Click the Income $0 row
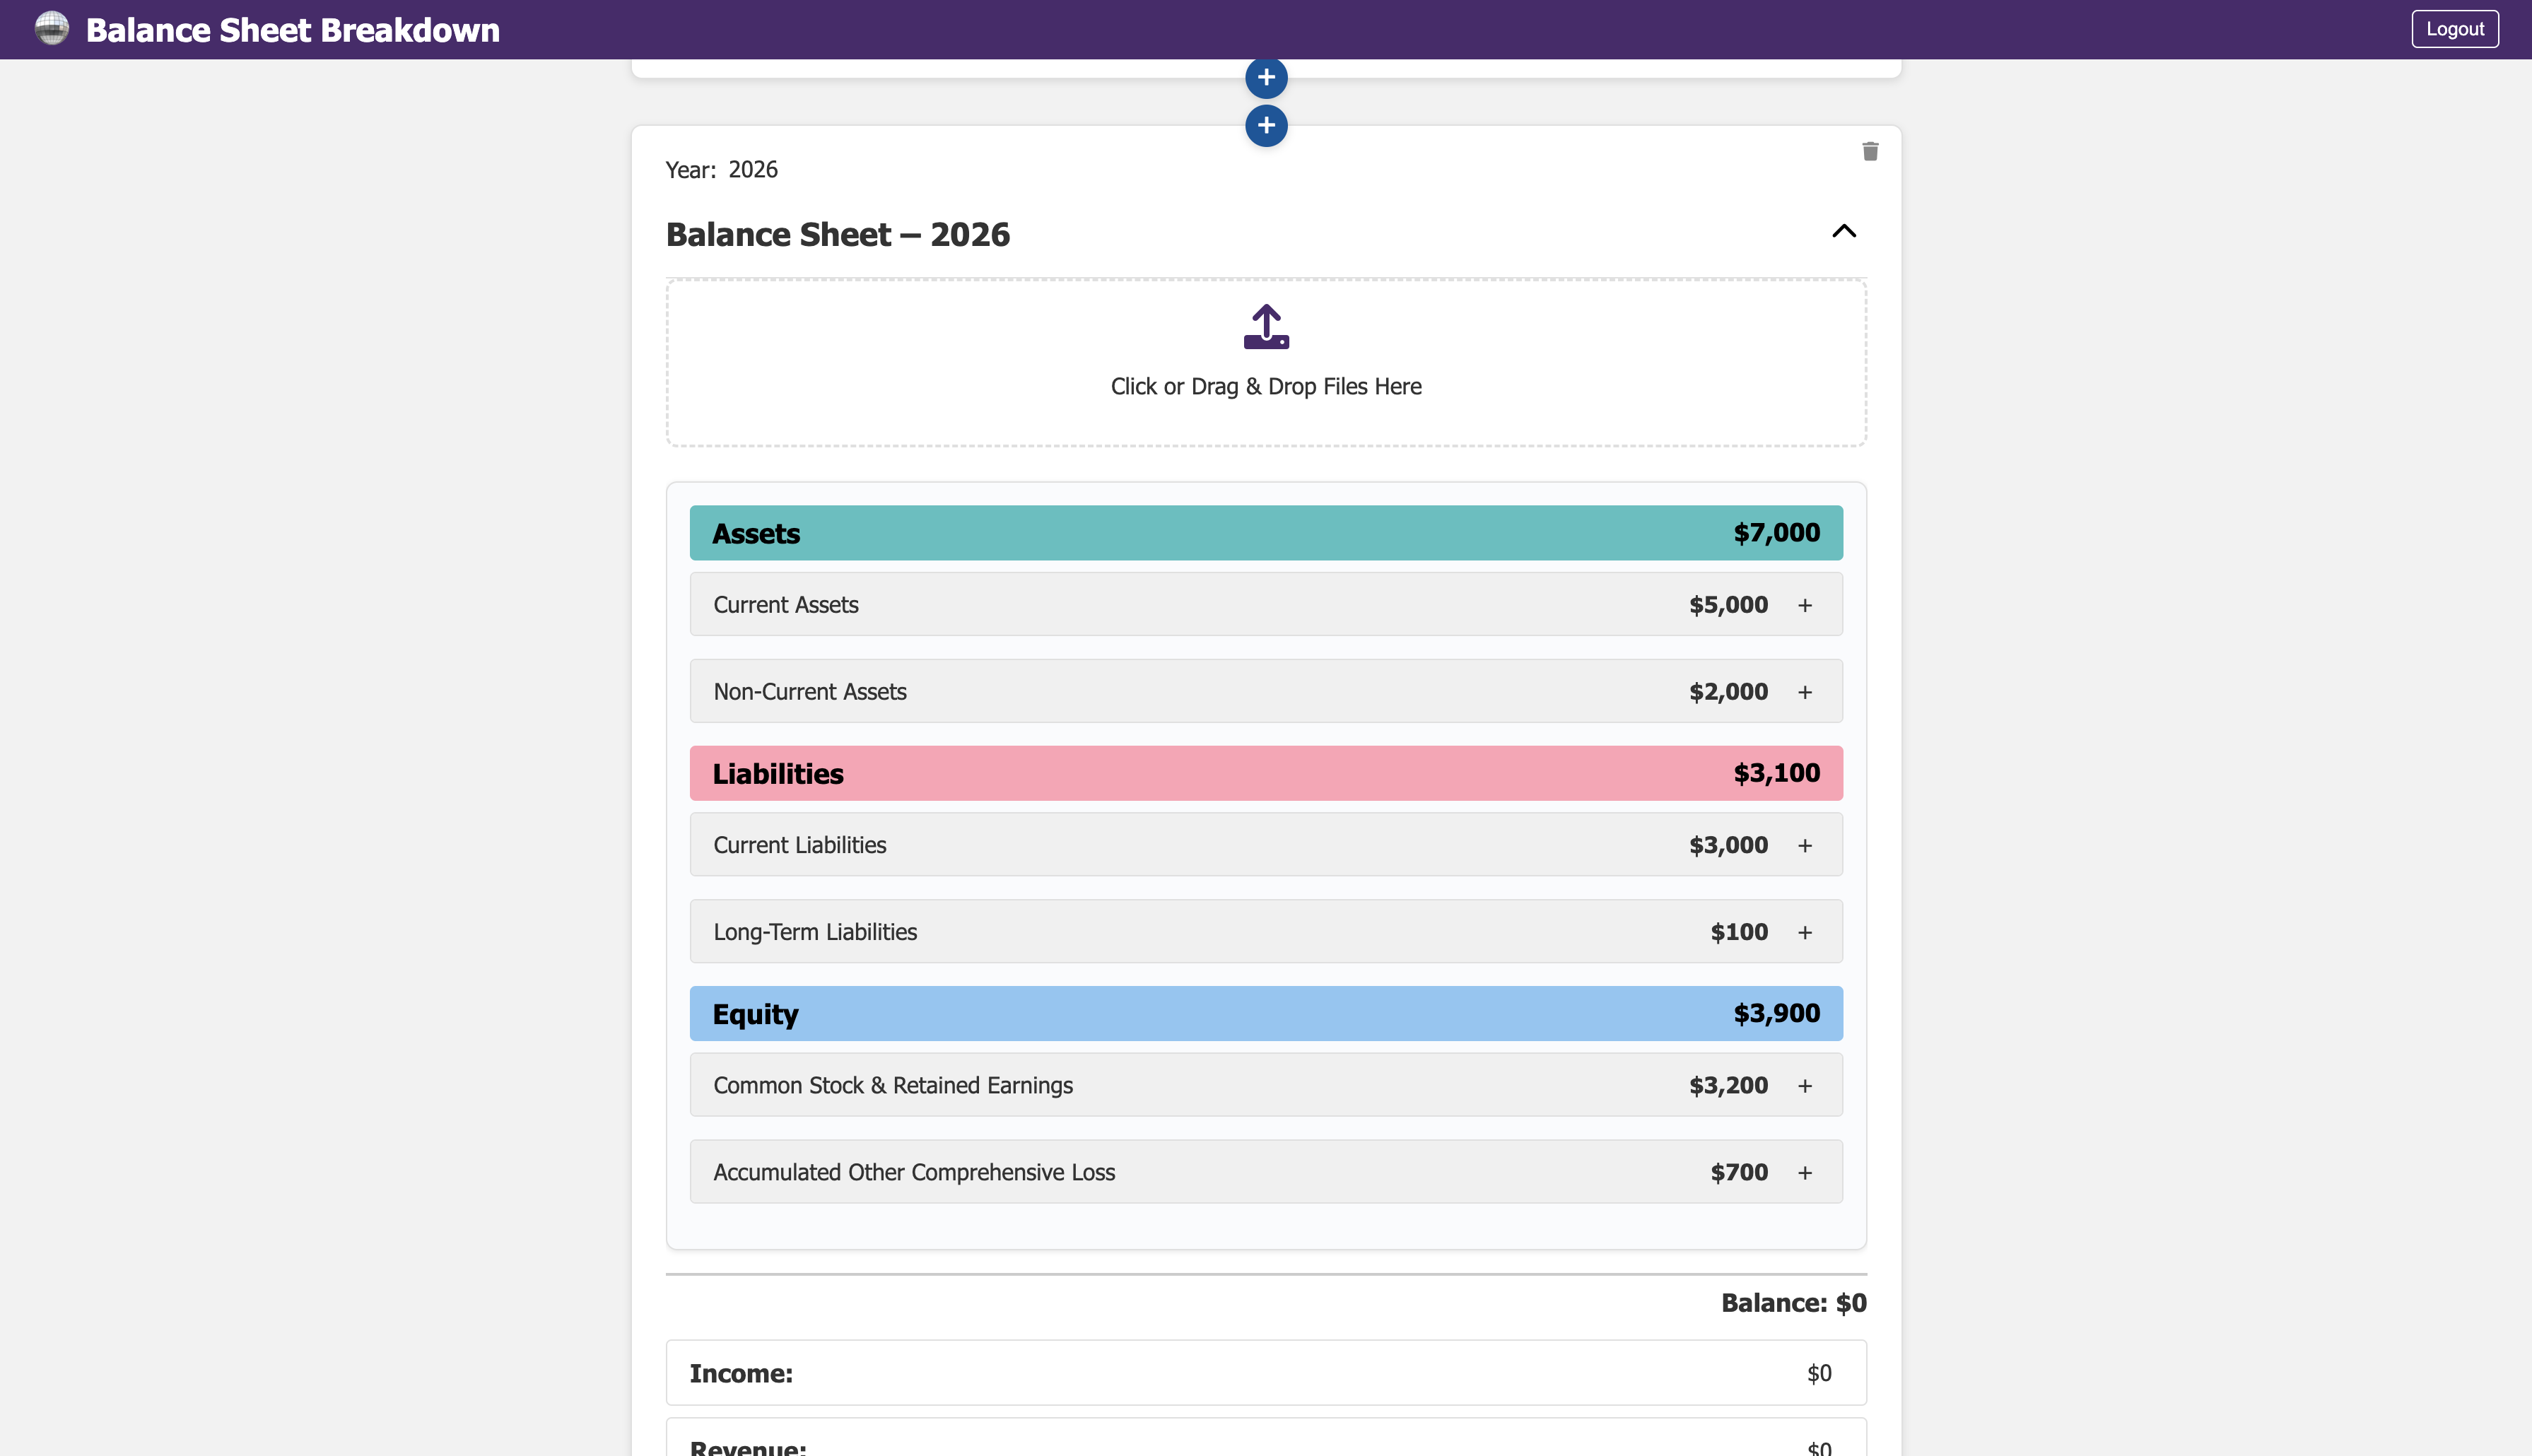2532x1456 pixels. point(1265,1373)
